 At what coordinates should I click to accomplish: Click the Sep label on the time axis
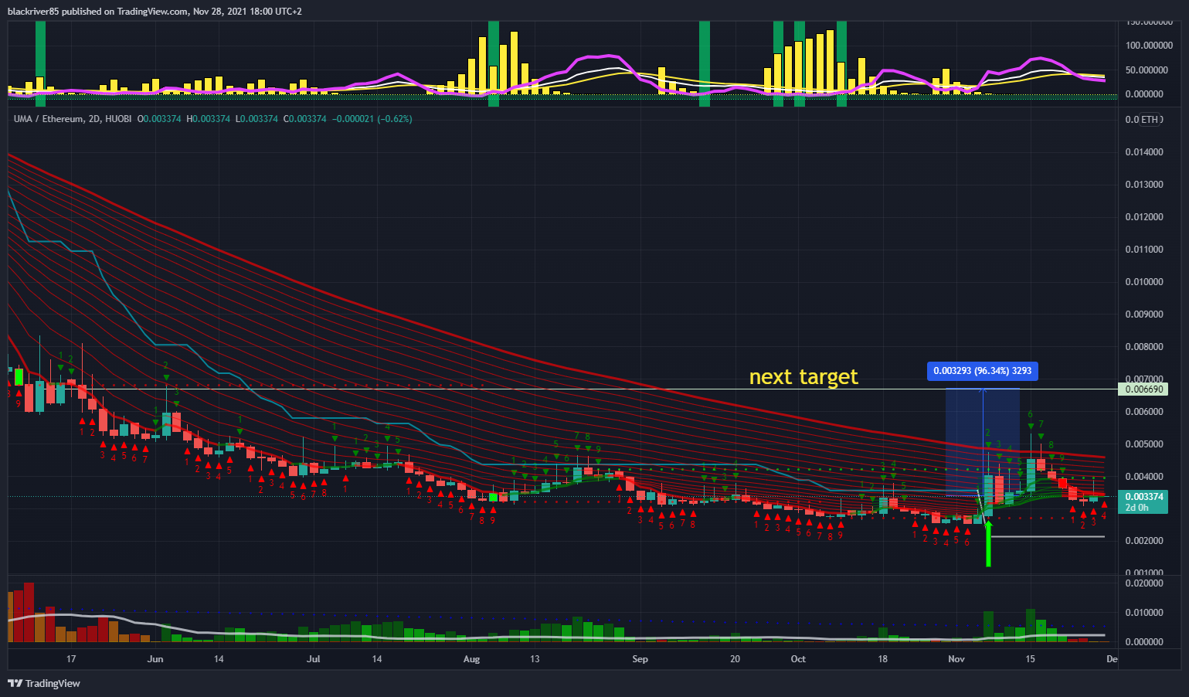(x=640, y=659)
